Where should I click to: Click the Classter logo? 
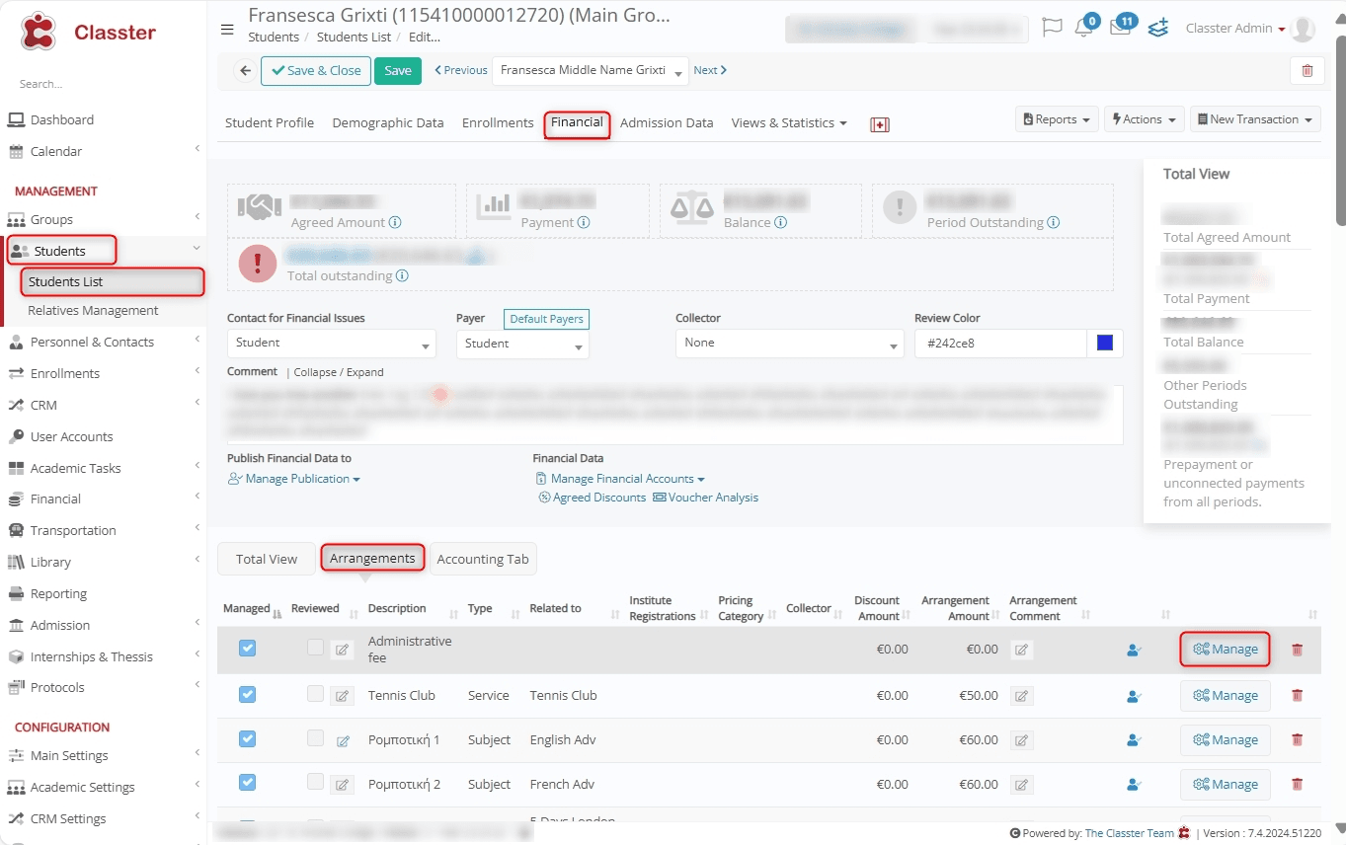coord(88,33)
